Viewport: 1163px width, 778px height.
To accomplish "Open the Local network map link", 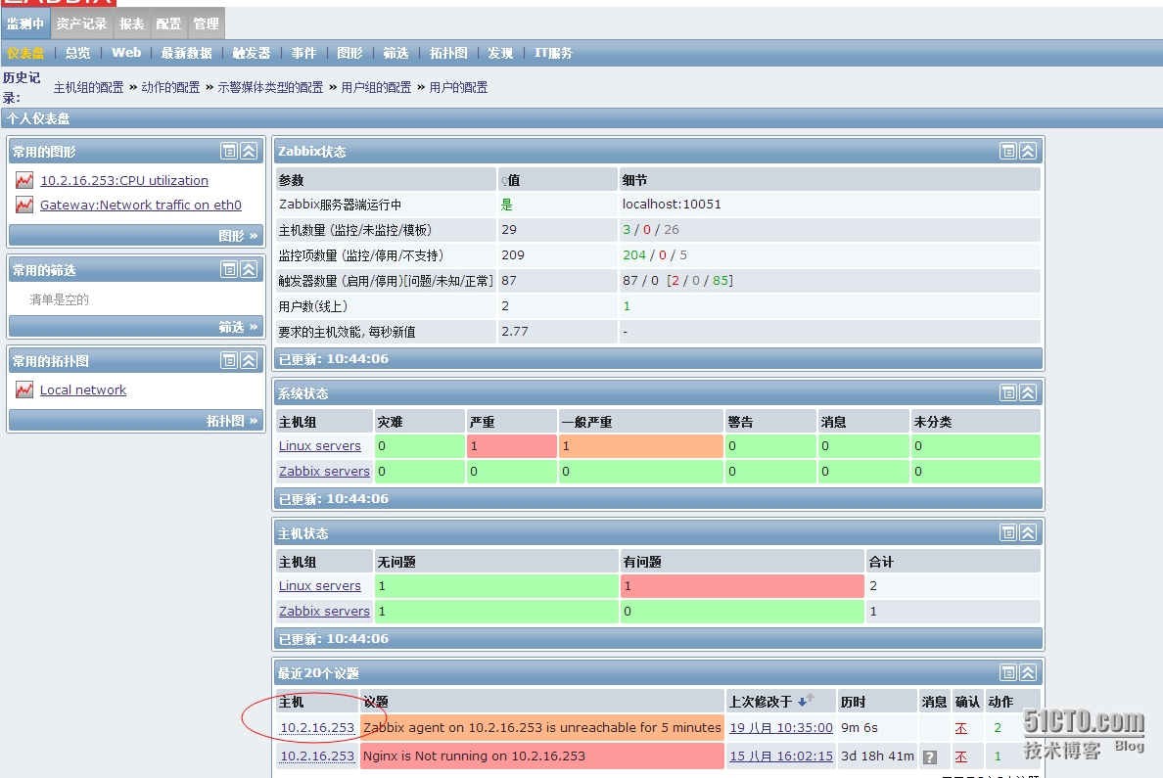I will pos(83,389).
